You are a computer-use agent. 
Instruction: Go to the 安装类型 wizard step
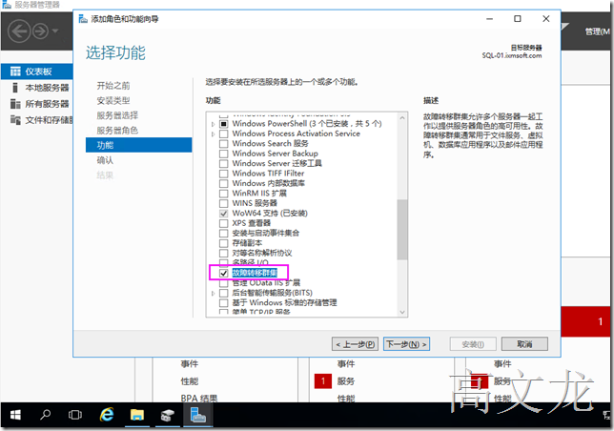click(x=113, y=101)
